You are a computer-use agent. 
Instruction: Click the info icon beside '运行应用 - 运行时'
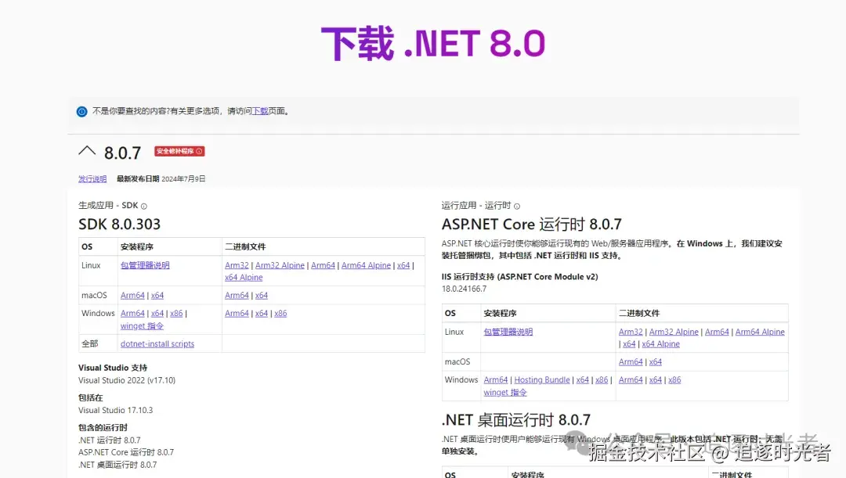517,207
